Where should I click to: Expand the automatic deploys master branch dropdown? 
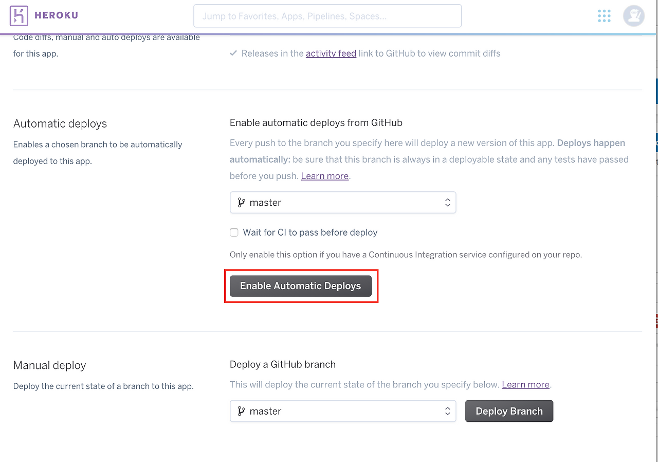(x=343, y=203)
